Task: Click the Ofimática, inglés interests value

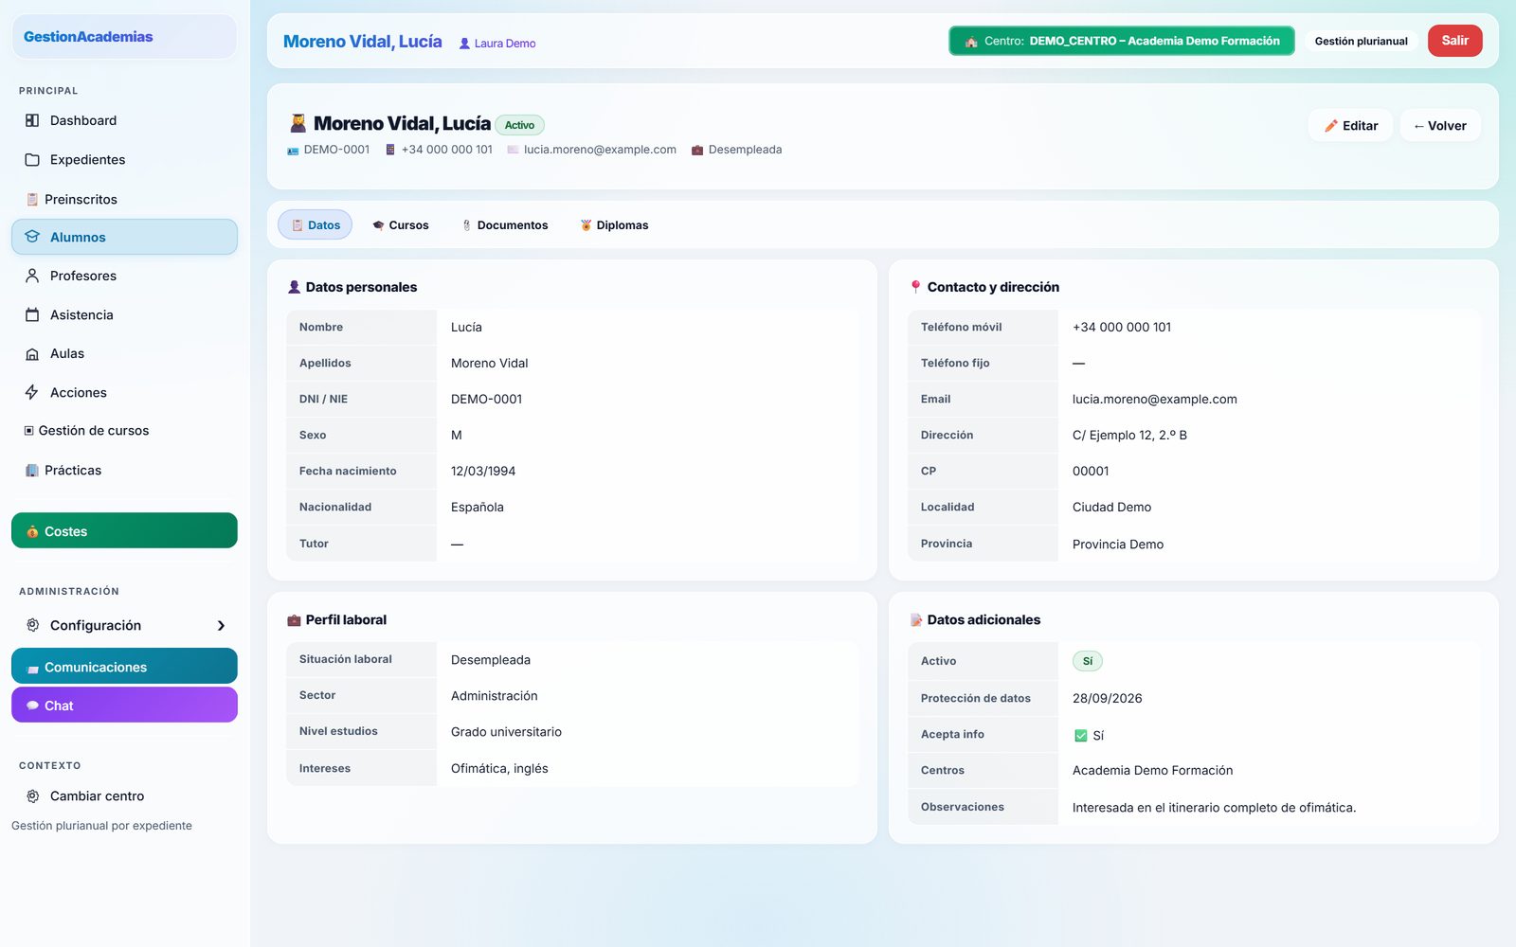Action: point(499,768)
